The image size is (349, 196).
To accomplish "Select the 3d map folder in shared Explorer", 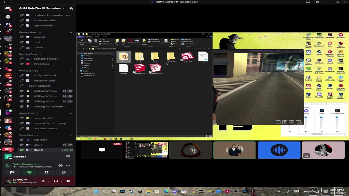I will pyautogui.click(x=124, y=57).
